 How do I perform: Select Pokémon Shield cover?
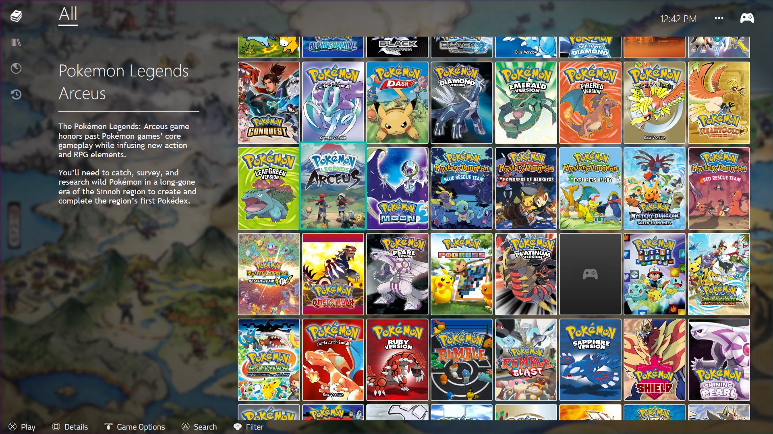[655, 360]
